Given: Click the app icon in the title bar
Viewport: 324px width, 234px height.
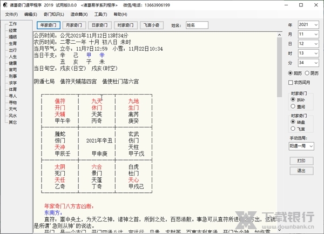Looking at the screenshot, I should pos(5,5).
